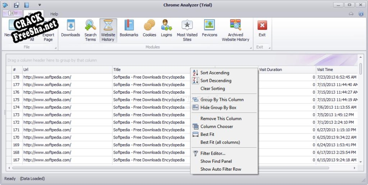Screen dimensions: 368x185
Task: Open the Search Terms module
Action: [x=90, y=30]
